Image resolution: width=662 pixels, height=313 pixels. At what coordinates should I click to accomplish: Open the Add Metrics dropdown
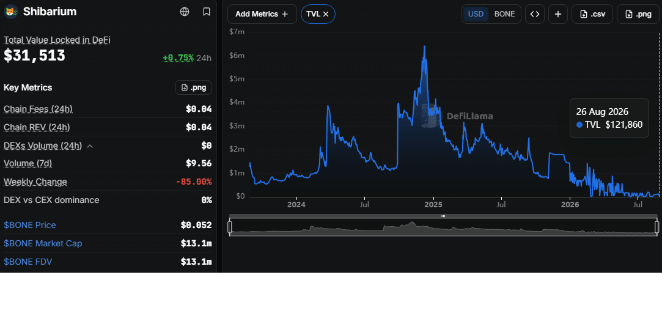pos(262,14)
